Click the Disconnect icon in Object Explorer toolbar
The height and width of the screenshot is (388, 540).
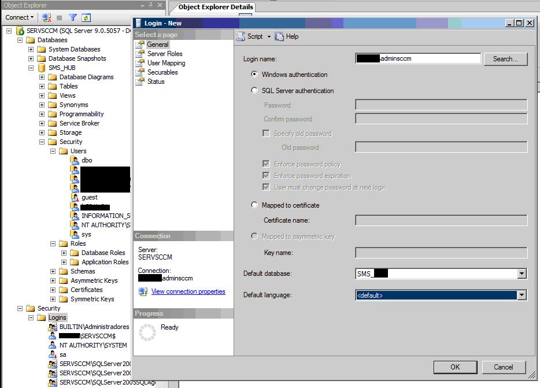[x=46, y=17]
